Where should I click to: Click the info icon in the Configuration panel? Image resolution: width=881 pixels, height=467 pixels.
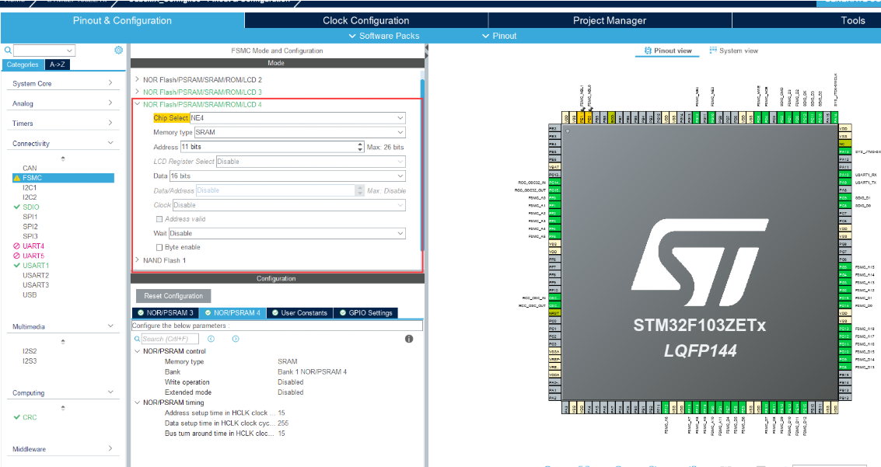point(408,339)
